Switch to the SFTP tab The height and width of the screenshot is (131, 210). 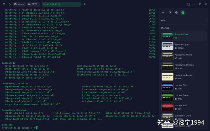(33, 4)
